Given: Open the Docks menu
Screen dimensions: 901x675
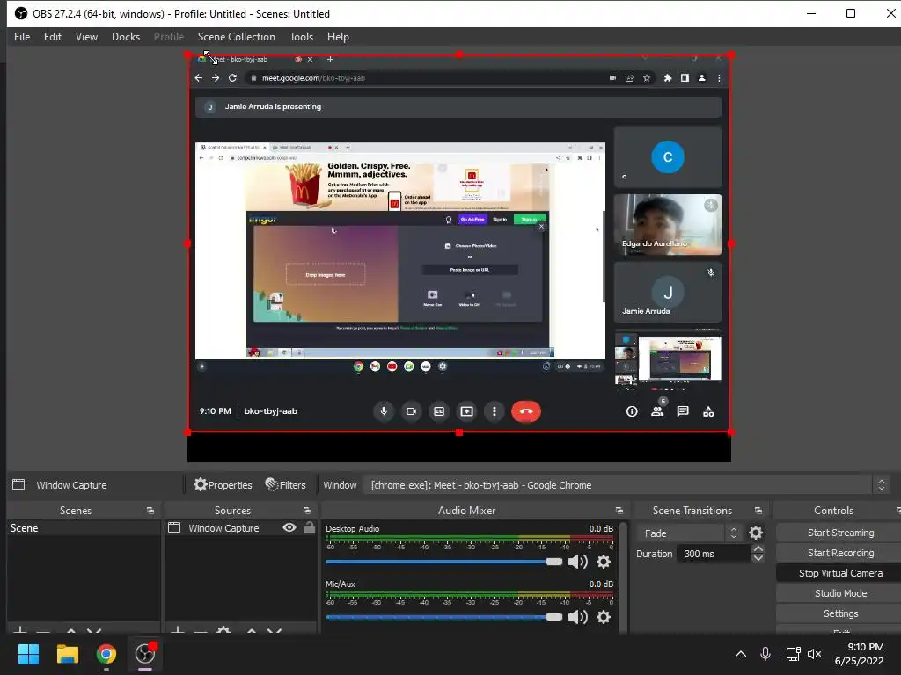Looking at the screenshot, I should 126,37.
